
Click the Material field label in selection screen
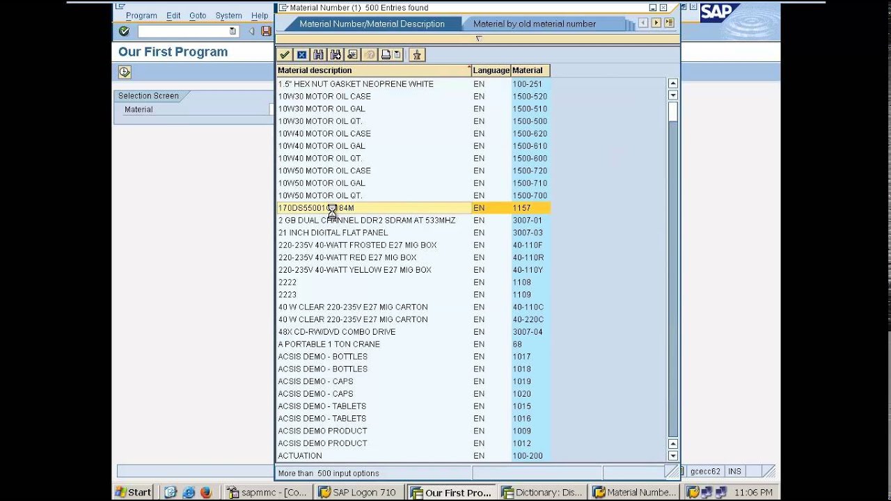pyautogui.click(x=139, y=109)
